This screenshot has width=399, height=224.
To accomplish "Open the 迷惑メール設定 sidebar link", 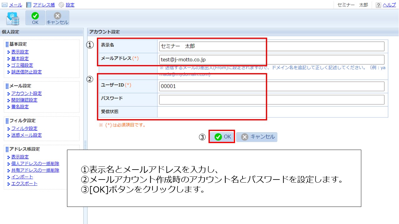I will (26, 135).
